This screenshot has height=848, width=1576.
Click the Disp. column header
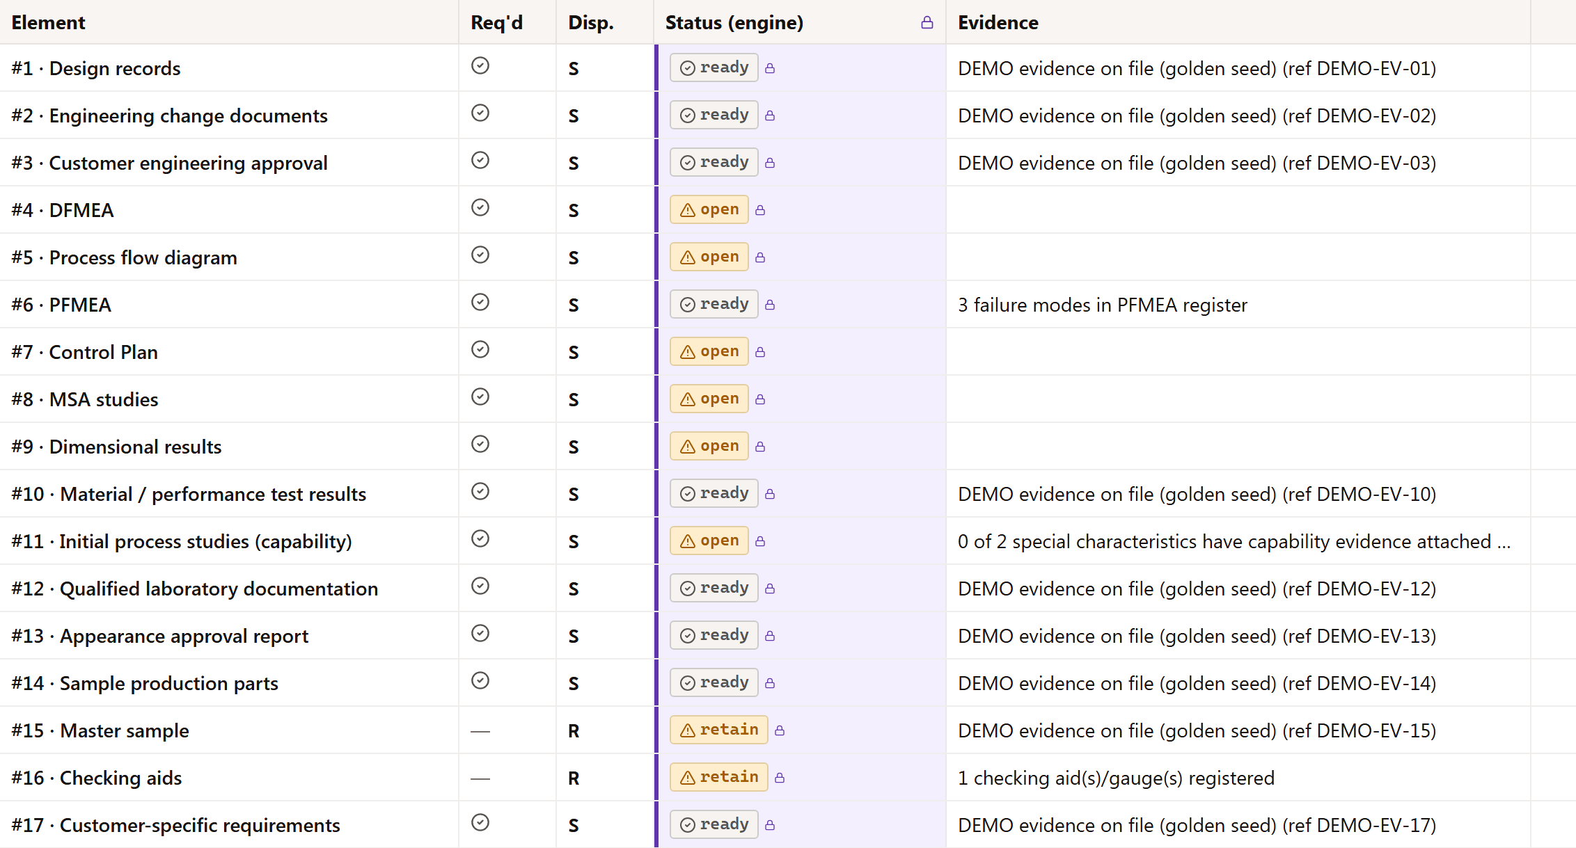pyautogui.click(x=605, y=22)
